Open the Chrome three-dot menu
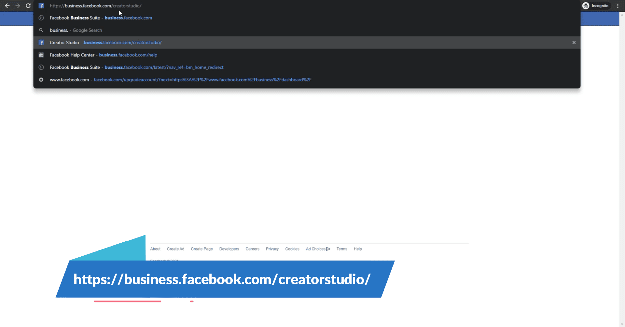Viewport: 625px width, 327px height. [x=618, y=6]
